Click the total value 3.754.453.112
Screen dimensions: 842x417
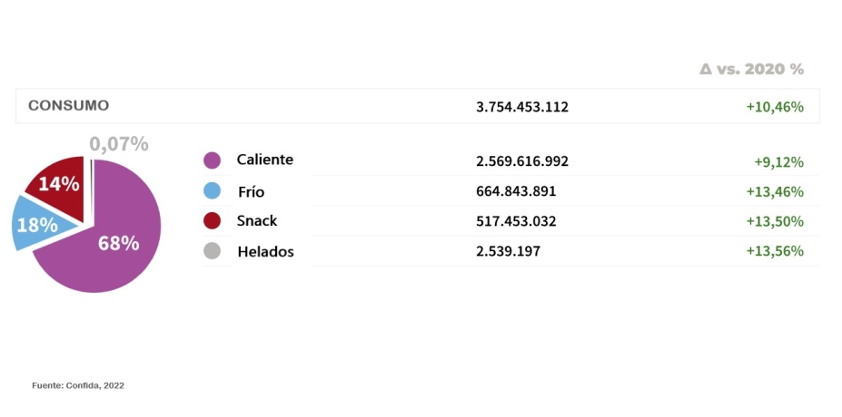pyautogui.click(x=522, y=107)
